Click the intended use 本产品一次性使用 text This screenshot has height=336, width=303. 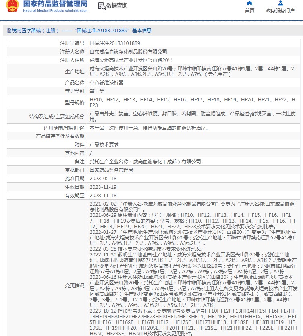pyautogui.click(x=149, y=128)
